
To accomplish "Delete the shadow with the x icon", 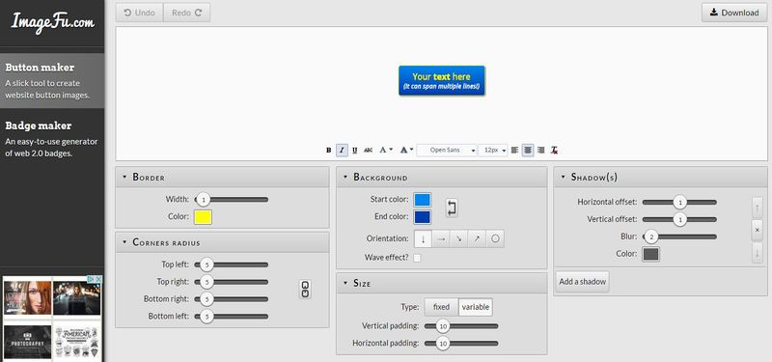I will click(x=758, y=230).
